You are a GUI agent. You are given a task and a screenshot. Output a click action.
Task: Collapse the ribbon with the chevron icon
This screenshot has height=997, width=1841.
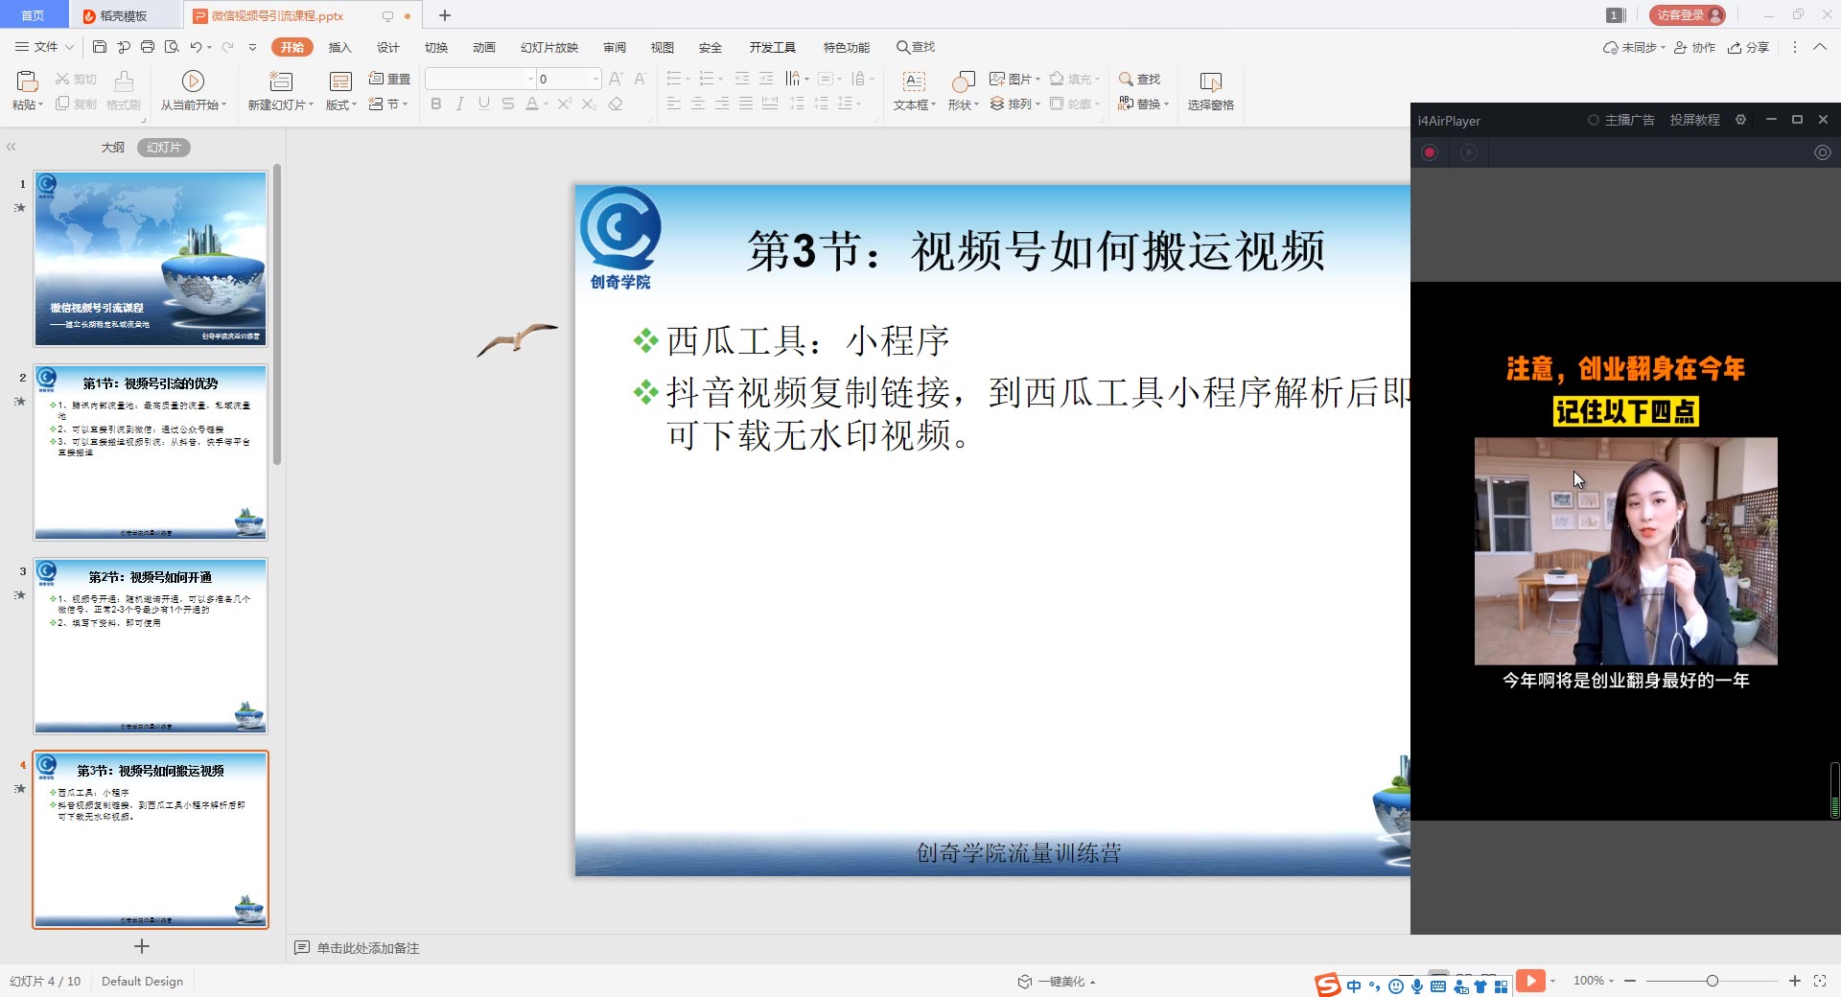point(1819,47)
